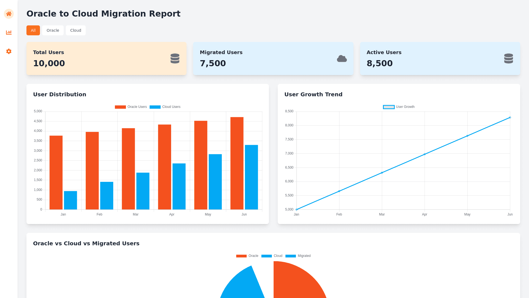
Task: Click the database icon on the Active Users card
Action: 508,58
